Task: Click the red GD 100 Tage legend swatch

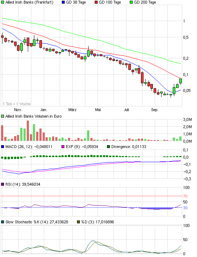Action: (96, 2)
